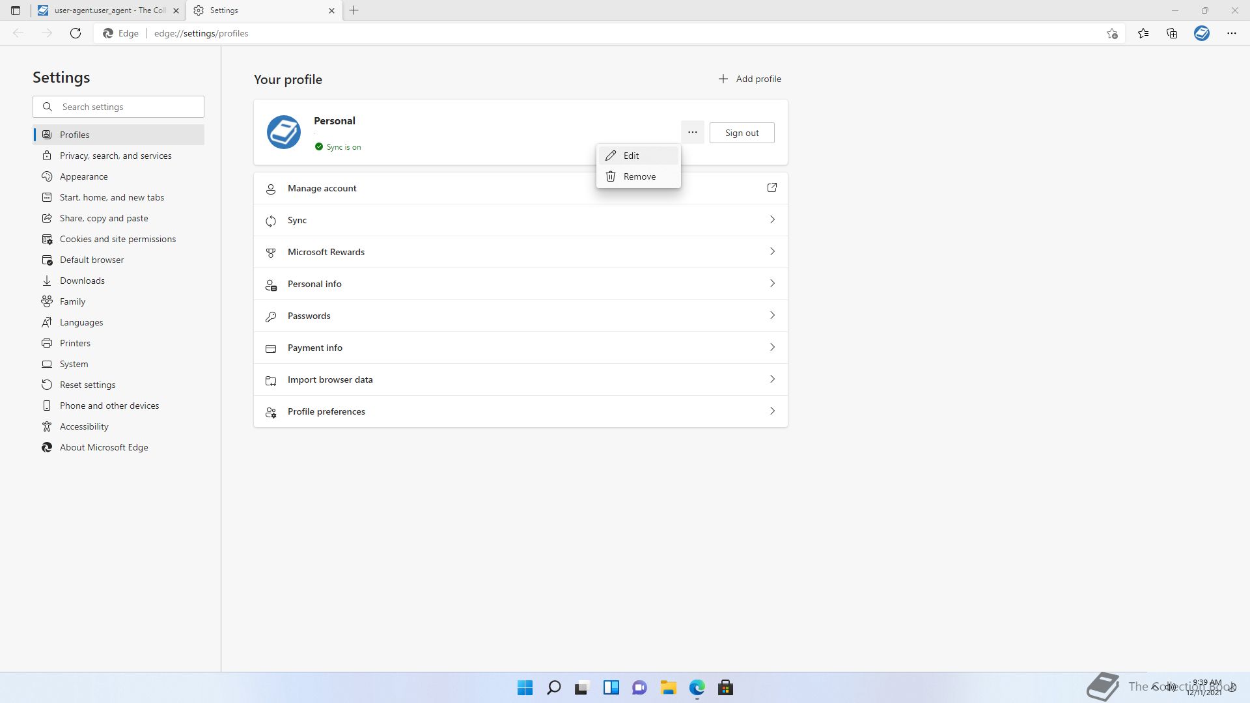Open taskbar Search

point(553,687)
